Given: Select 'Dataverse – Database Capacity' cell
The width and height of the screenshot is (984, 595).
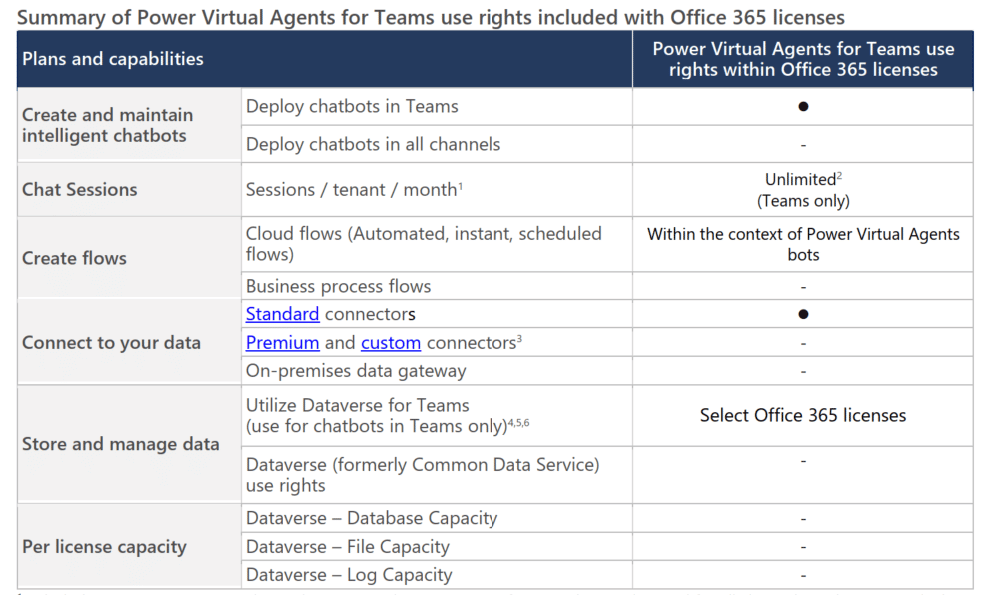Looking at the screenshot, I should [437, 518].
